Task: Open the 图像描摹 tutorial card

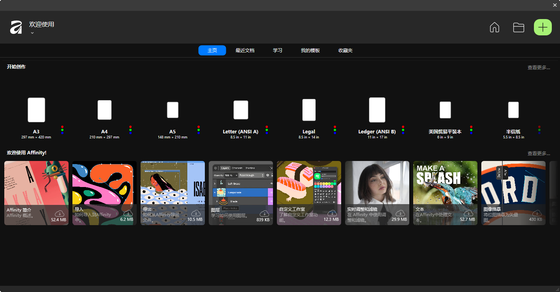Action: (x=513, y=193)
